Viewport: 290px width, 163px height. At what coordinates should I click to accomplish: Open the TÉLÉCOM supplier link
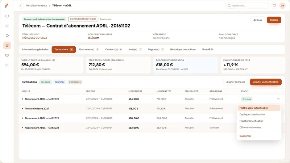(x=94, y=38)
